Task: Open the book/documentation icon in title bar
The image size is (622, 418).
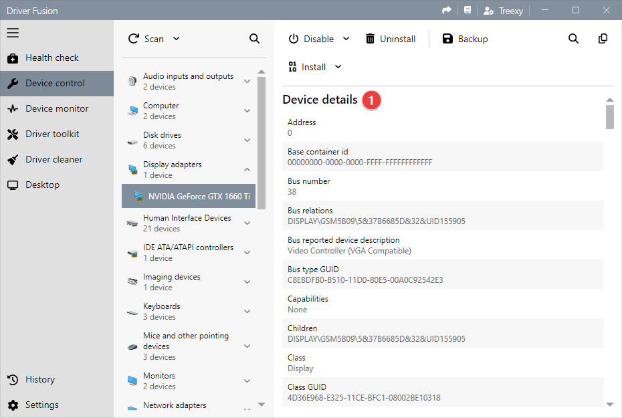Action: [x=468, y=10]
